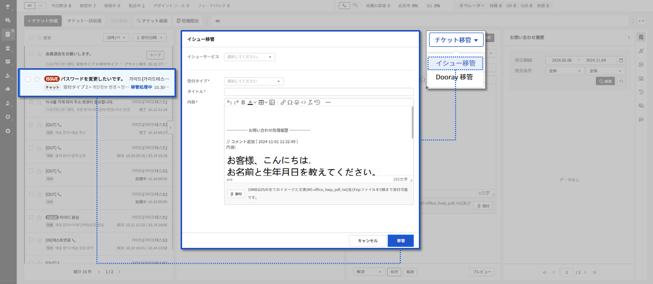
Task: Expand the 受付タイプ dropdown in the dialog
Action: pyautogui.click(x=254, y=81)
